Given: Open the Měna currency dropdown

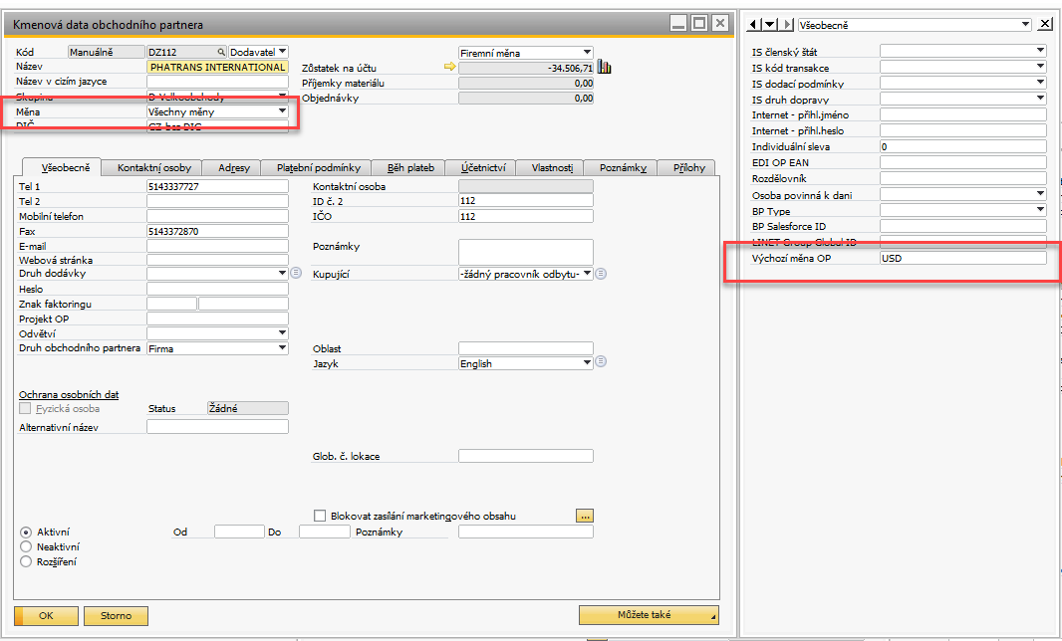Looking at the screenshot, I should (282, 111).
